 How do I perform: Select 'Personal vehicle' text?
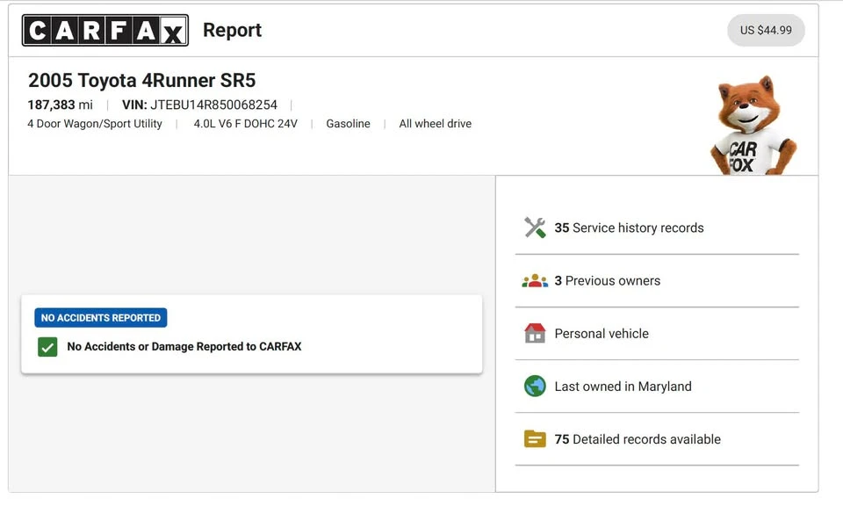602,334
